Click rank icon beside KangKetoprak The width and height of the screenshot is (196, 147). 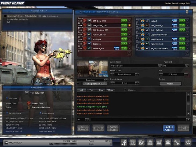147,39
